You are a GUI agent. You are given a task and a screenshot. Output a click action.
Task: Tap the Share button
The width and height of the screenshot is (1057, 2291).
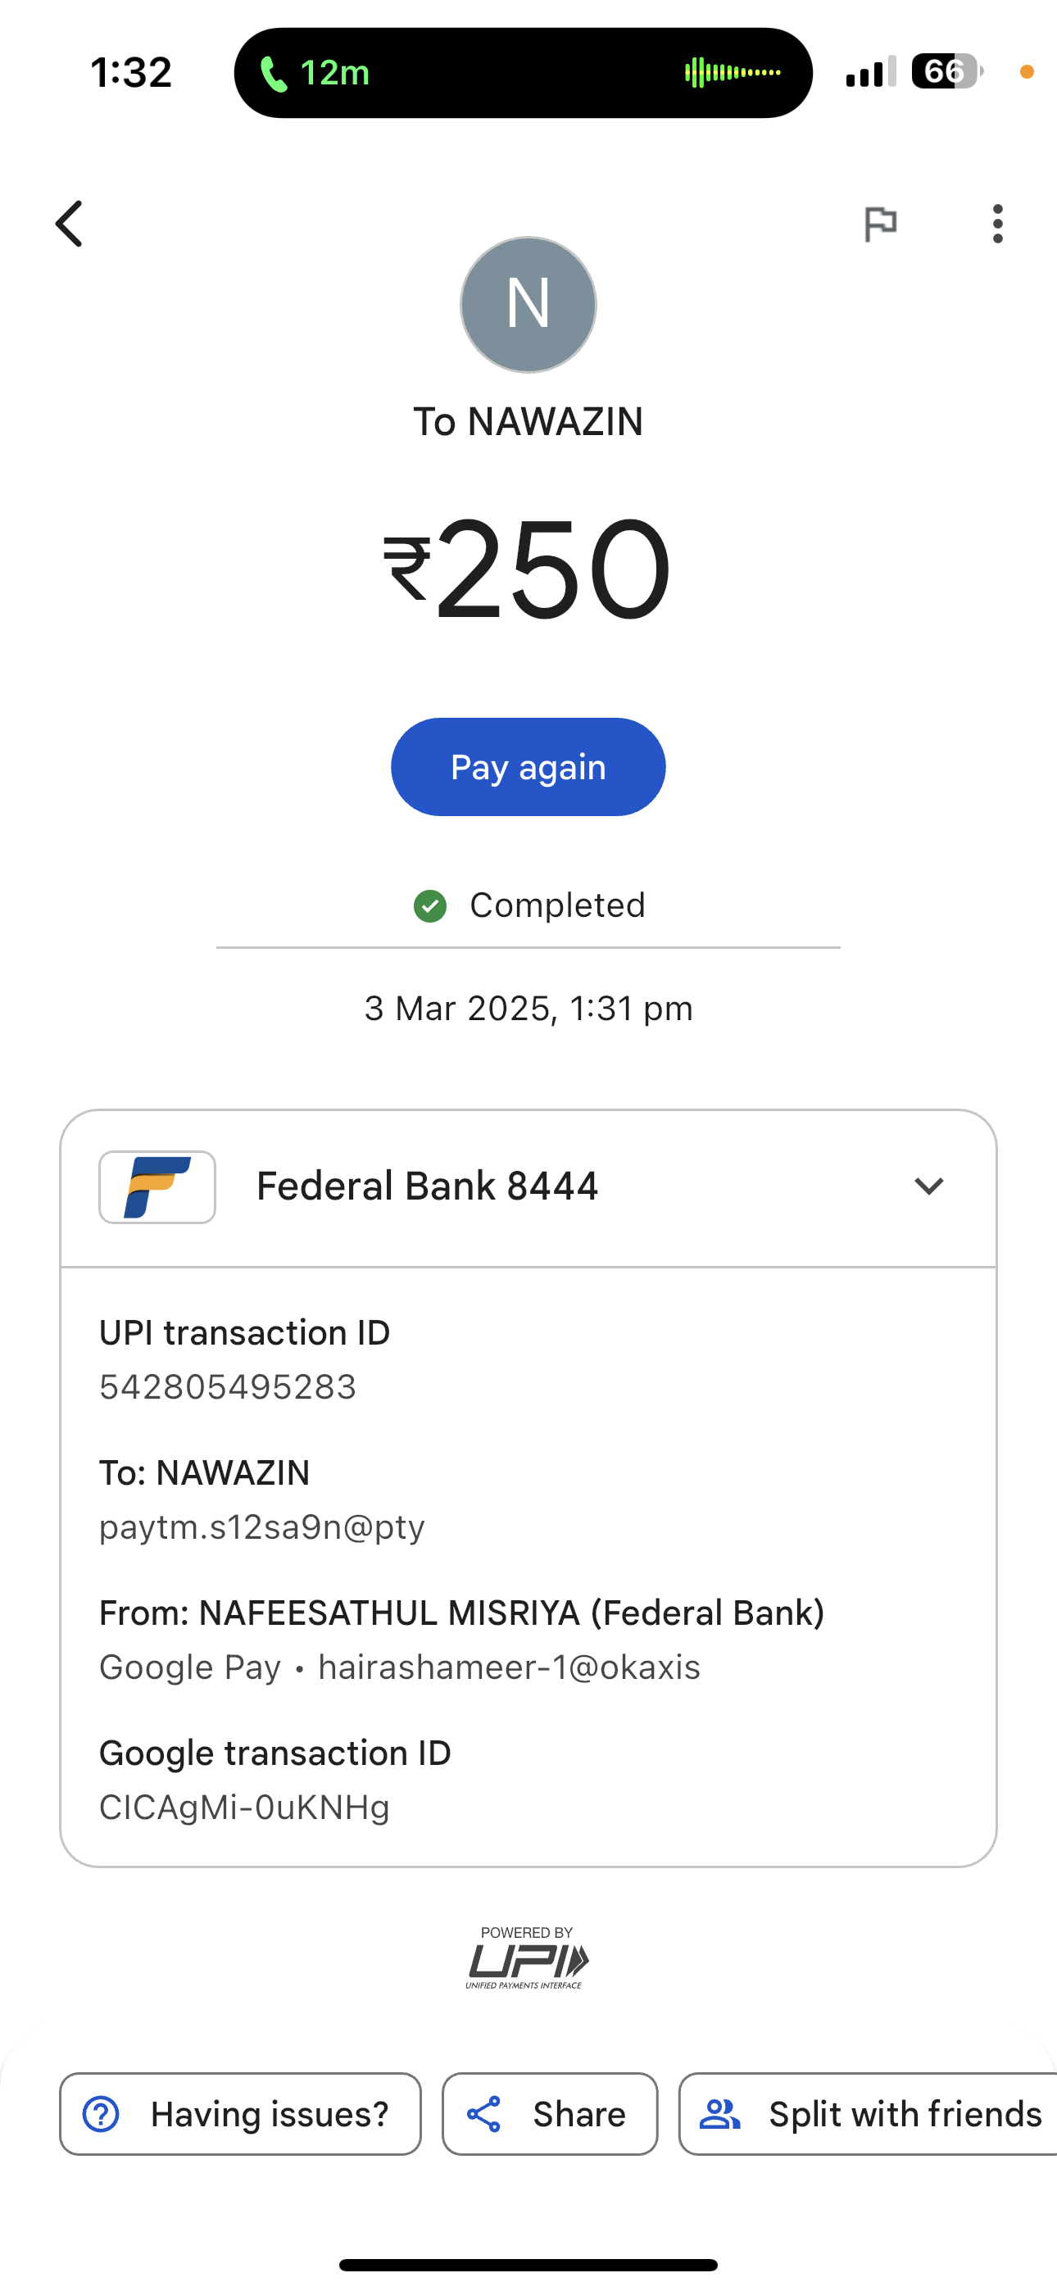(x=550, y=2114)
